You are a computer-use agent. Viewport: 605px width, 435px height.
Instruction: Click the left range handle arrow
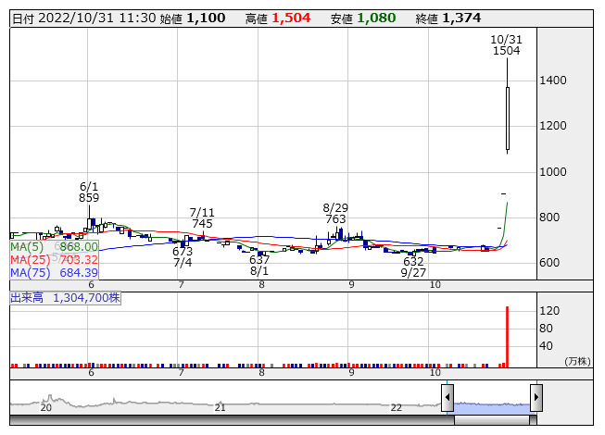447,398
